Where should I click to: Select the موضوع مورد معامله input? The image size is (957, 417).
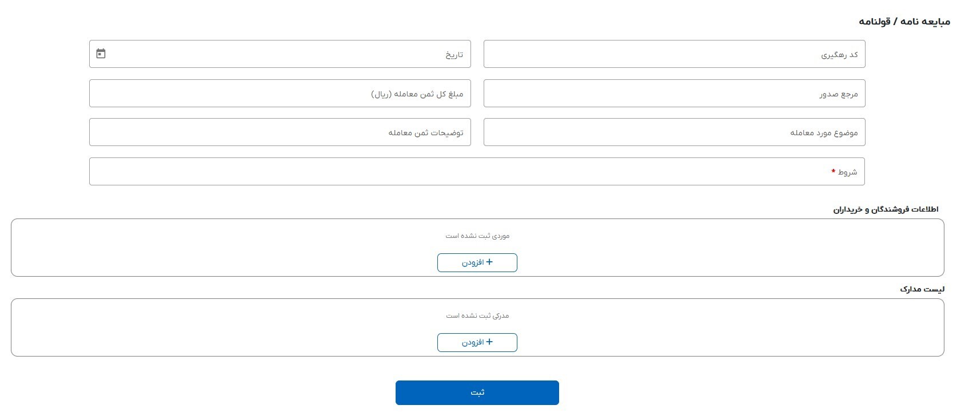click(x=675, y=132)
